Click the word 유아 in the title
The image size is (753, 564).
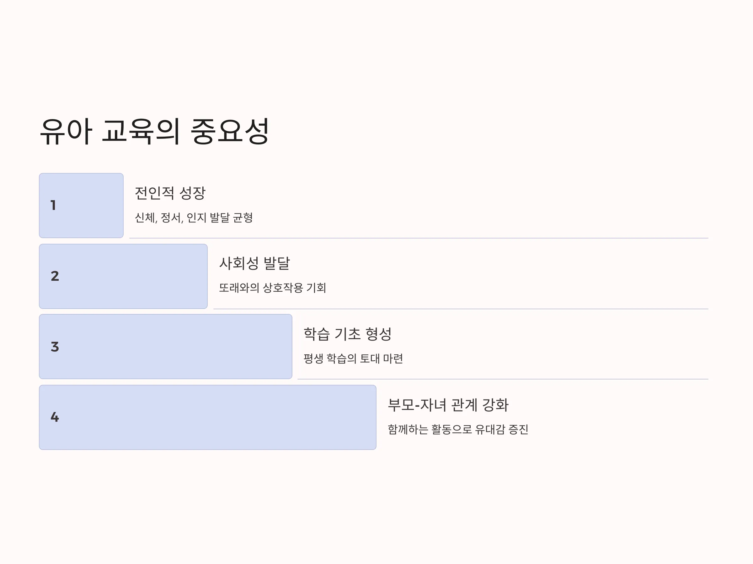66,132
